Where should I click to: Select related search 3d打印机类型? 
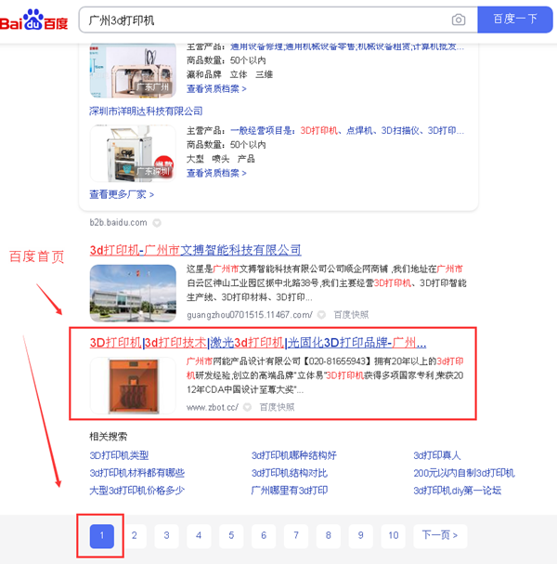(x=119, y=455)
